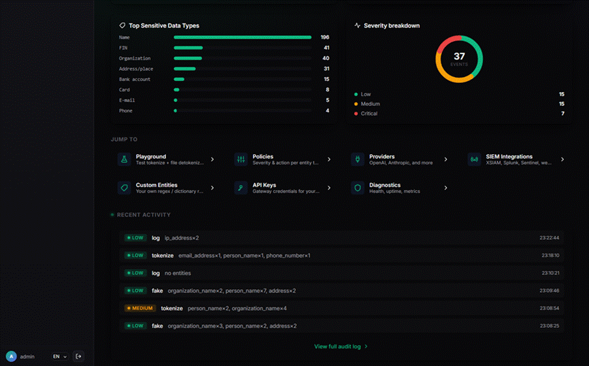
Task: Open the Custom Entities tag icon
Action: (x=124, y=188)
